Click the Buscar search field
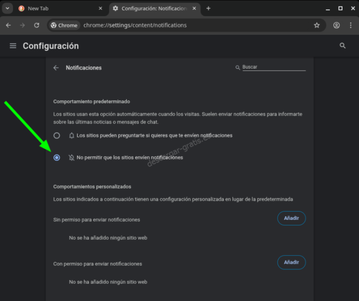This screenshot has width=359, height=301. pos(274,67)
